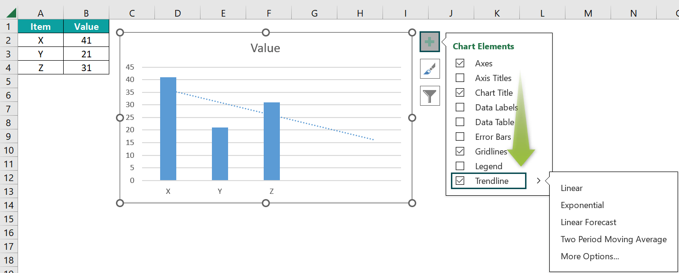Open the Chart Styles paintbrush button

pyautogui.click(x=430, y=69)
